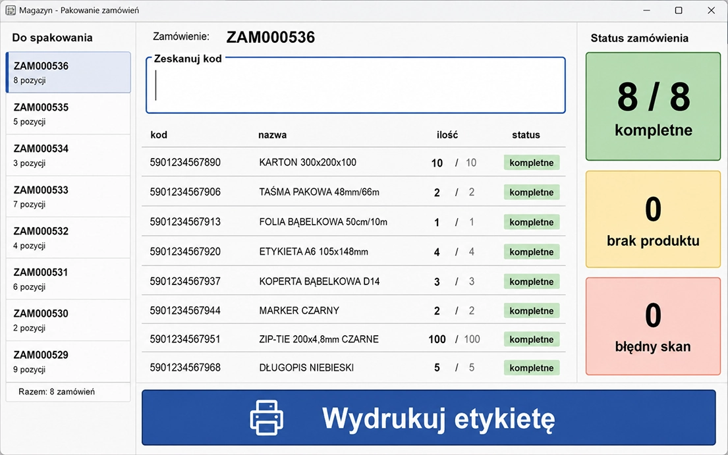Click the 'ilość' column header

click(447, 135)
